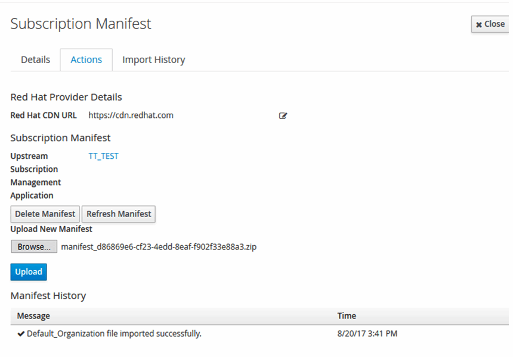
Task: Open the file picker with Browse
Action: tap(33, 246)
